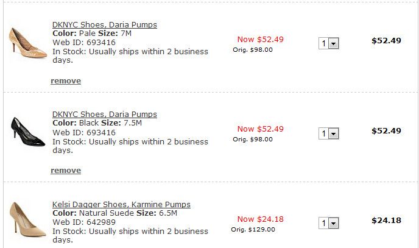The width and height of the screenshot is (419, 248).
Task: Expand quantity dropdown for pale Daria Pumps
Action: [329, 43]
